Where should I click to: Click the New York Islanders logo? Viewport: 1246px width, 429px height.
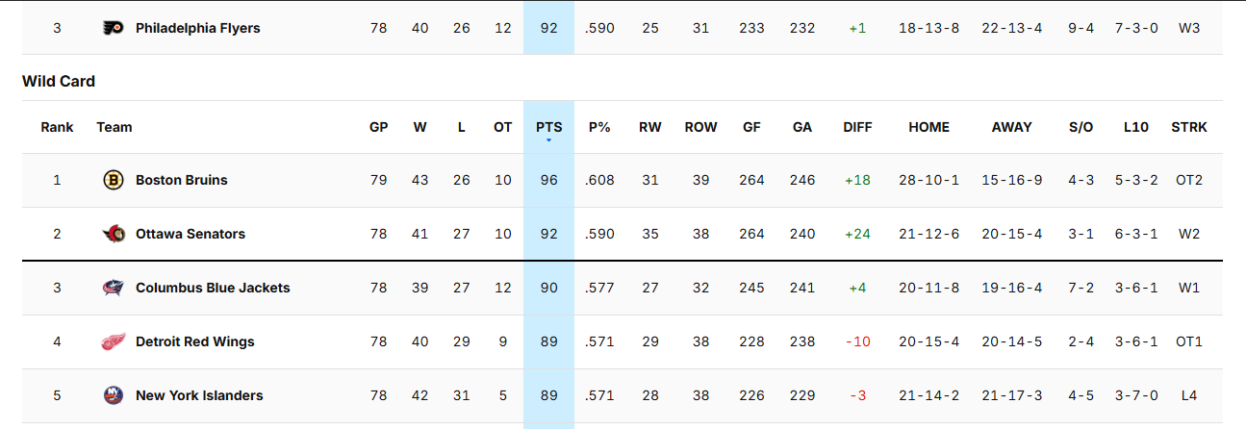(x=114, y=395)
